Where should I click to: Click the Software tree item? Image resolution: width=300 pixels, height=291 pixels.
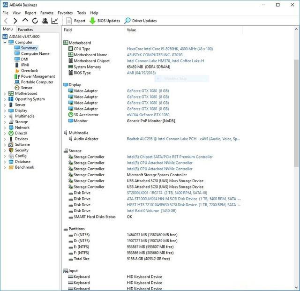point(22,144)
